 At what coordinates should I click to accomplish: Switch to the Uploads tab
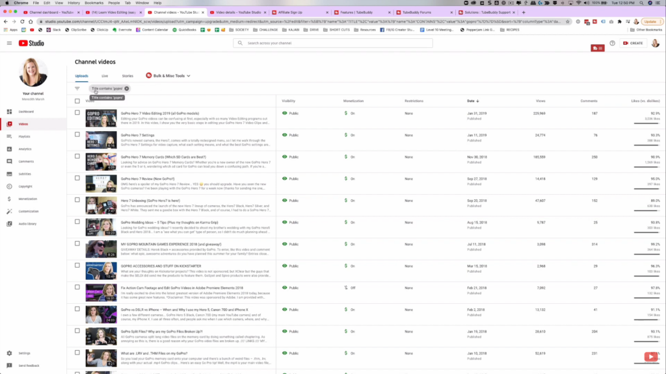pyautogui.click(x=81, y=76)
